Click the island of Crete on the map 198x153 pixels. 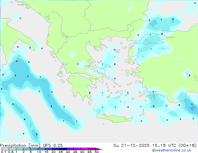(114, 119)
